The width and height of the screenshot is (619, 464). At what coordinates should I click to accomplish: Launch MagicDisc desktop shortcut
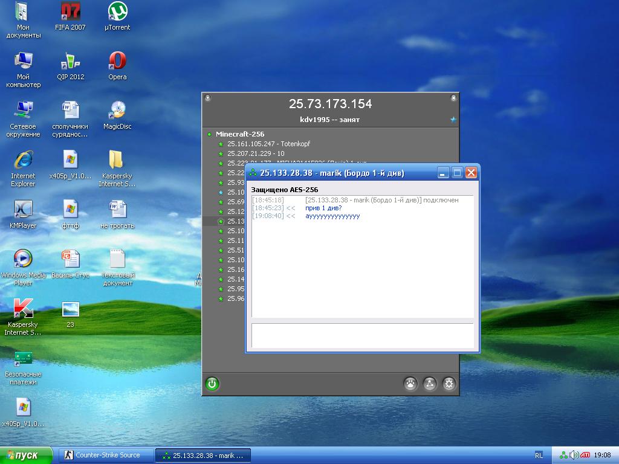117,115
